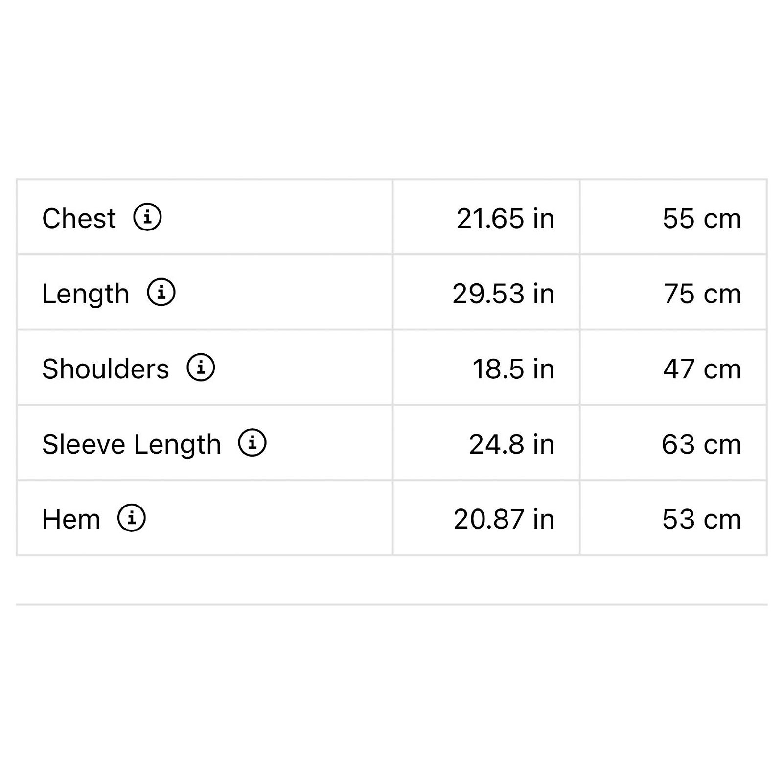
Task: Select the Shoulders row label
Action: (x=105, y=368)
